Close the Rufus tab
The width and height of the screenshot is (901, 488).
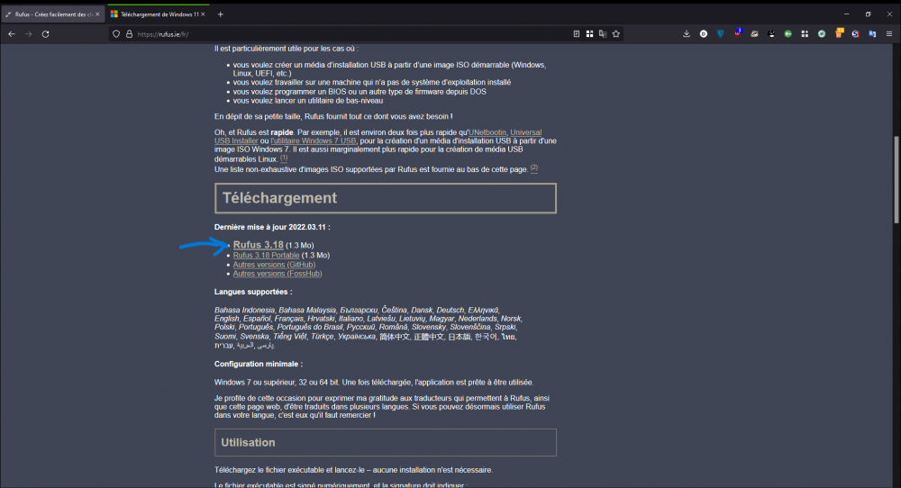coord(97,14)
